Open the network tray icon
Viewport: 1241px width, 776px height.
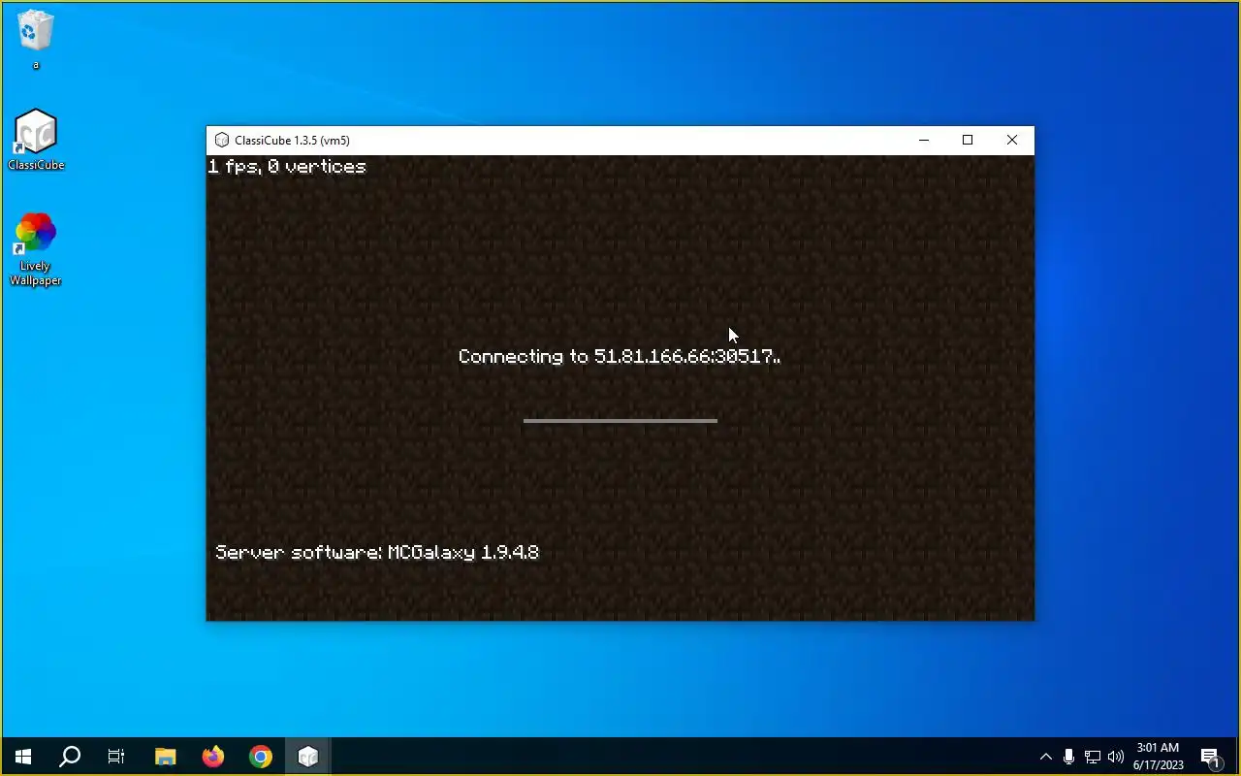pos(1093,757)
